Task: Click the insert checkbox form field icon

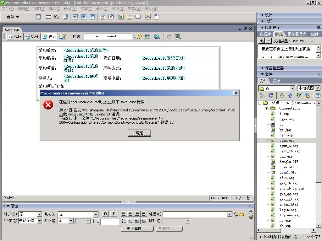Action: [75, 17]
